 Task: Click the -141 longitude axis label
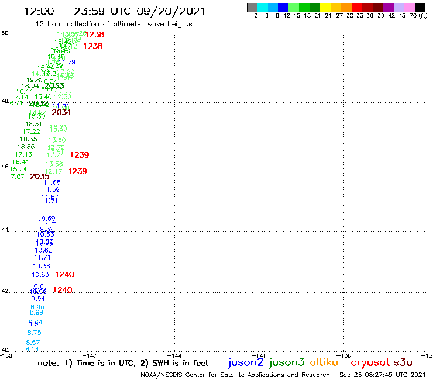coord(259,355)
